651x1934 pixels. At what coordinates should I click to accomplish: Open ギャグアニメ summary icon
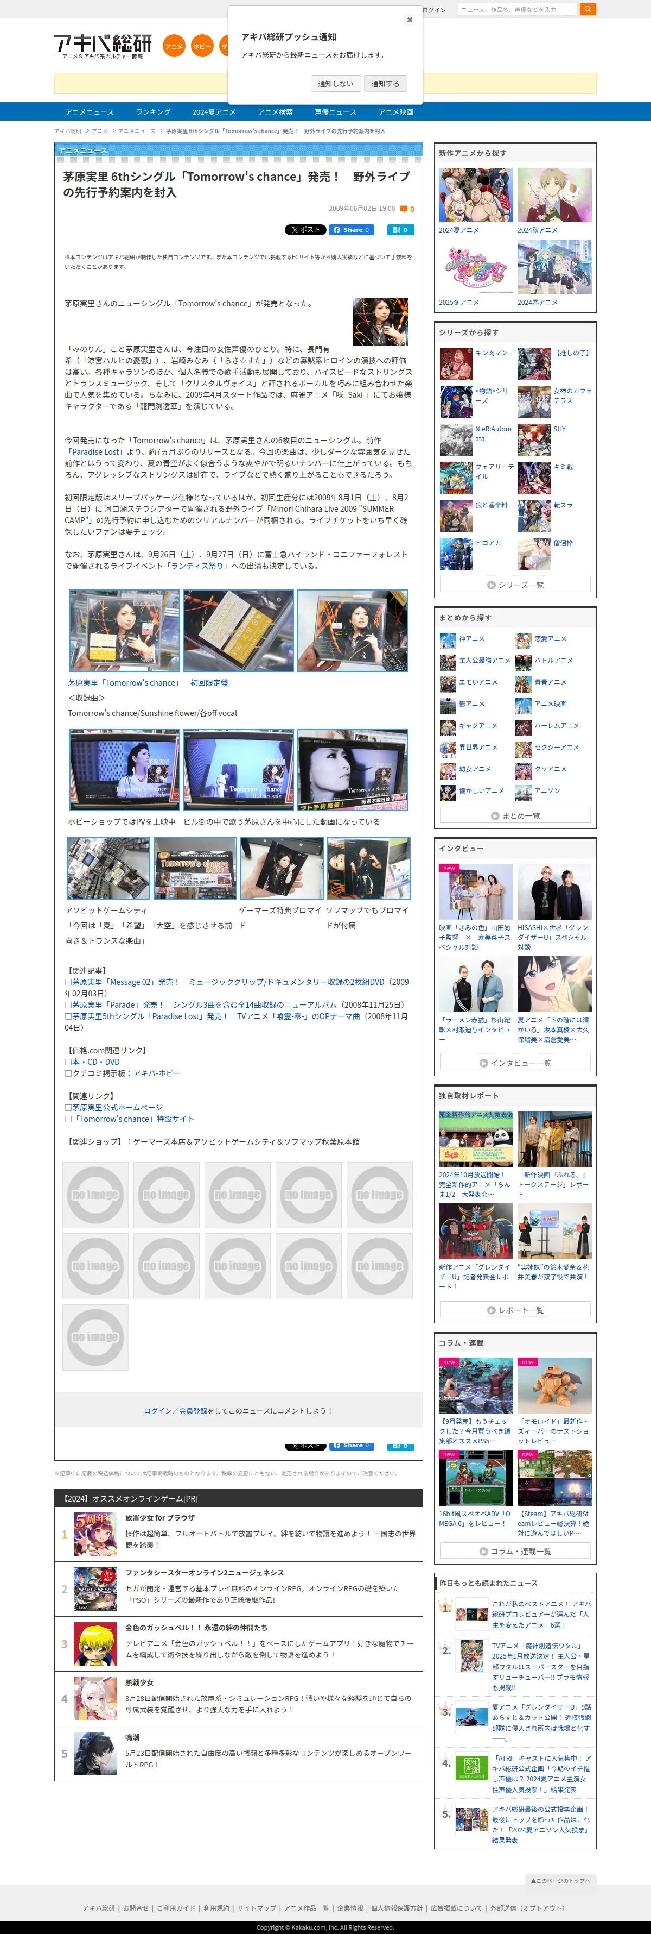pos(448,727)
